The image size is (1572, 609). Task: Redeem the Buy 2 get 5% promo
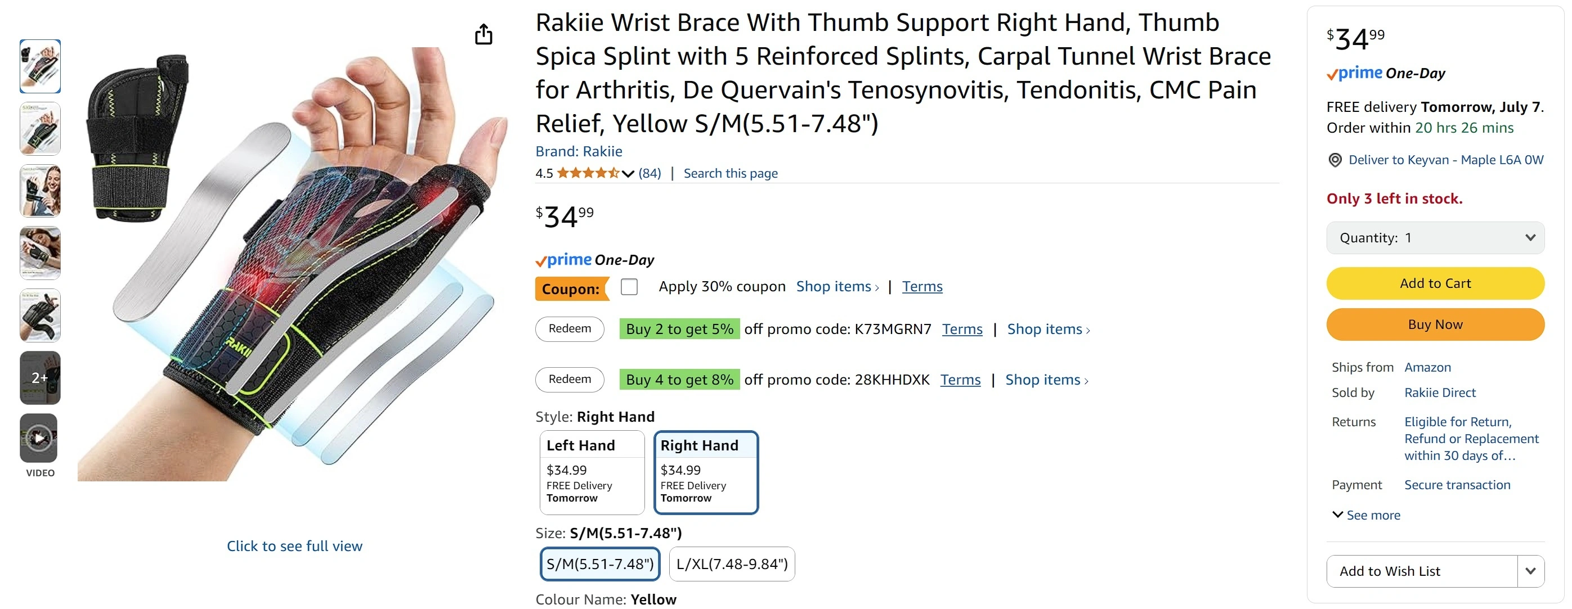coord(570,329)
